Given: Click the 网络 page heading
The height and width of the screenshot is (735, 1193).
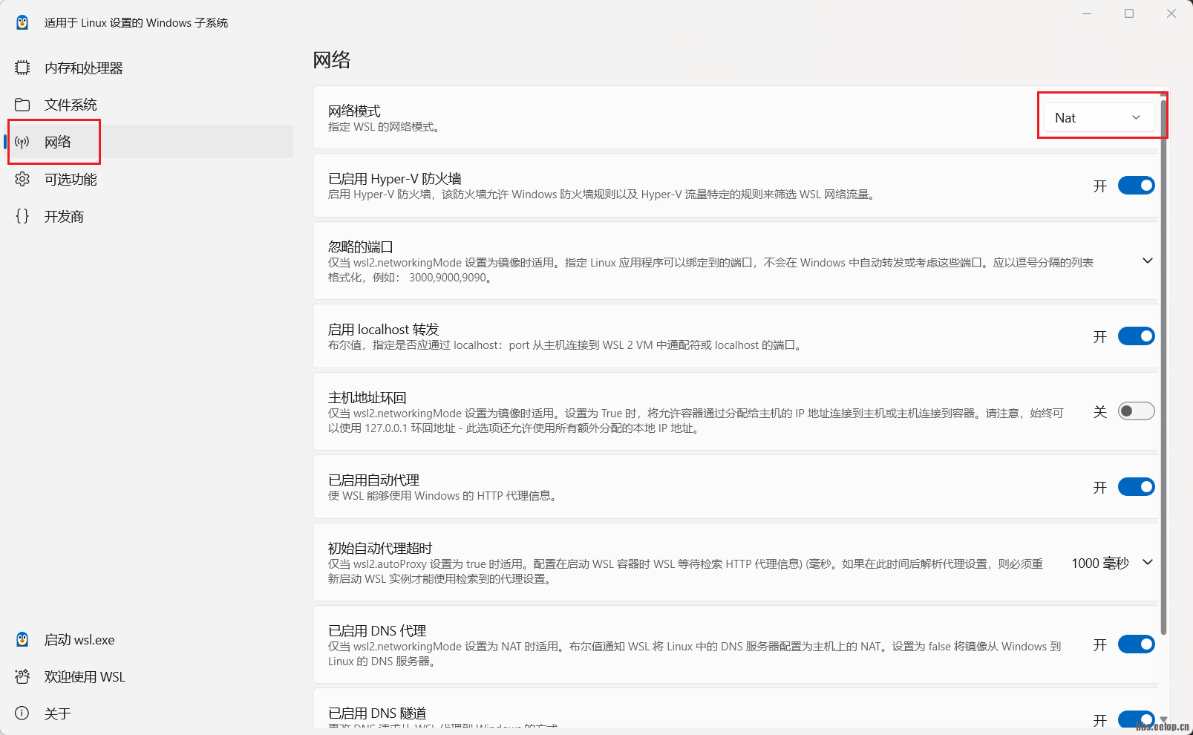Looking at the screenshot, I should (x=332, y=59).
